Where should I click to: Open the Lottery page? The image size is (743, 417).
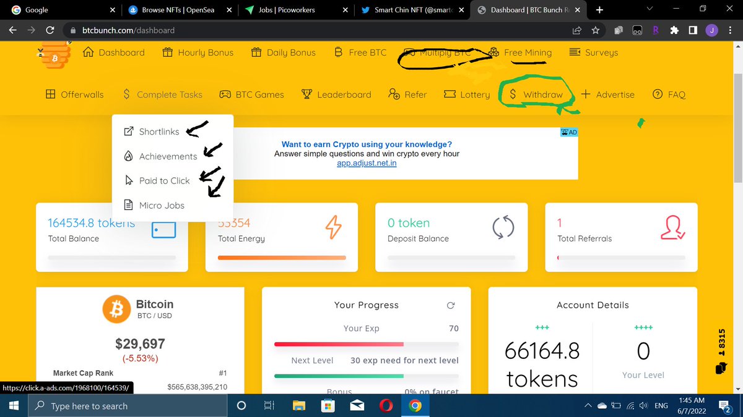(x=467, y=95)
